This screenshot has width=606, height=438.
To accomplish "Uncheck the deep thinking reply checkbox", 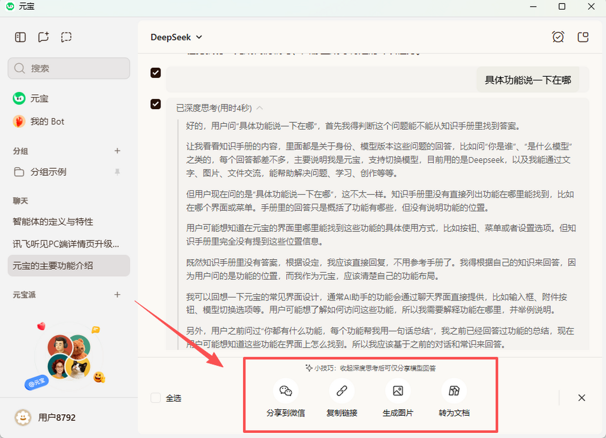I will [x=156, y=104].
